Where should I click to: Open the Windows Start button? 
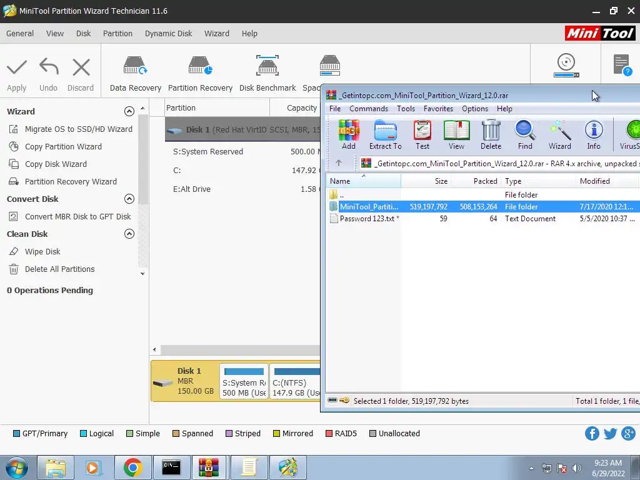click(x=16, y=467)
